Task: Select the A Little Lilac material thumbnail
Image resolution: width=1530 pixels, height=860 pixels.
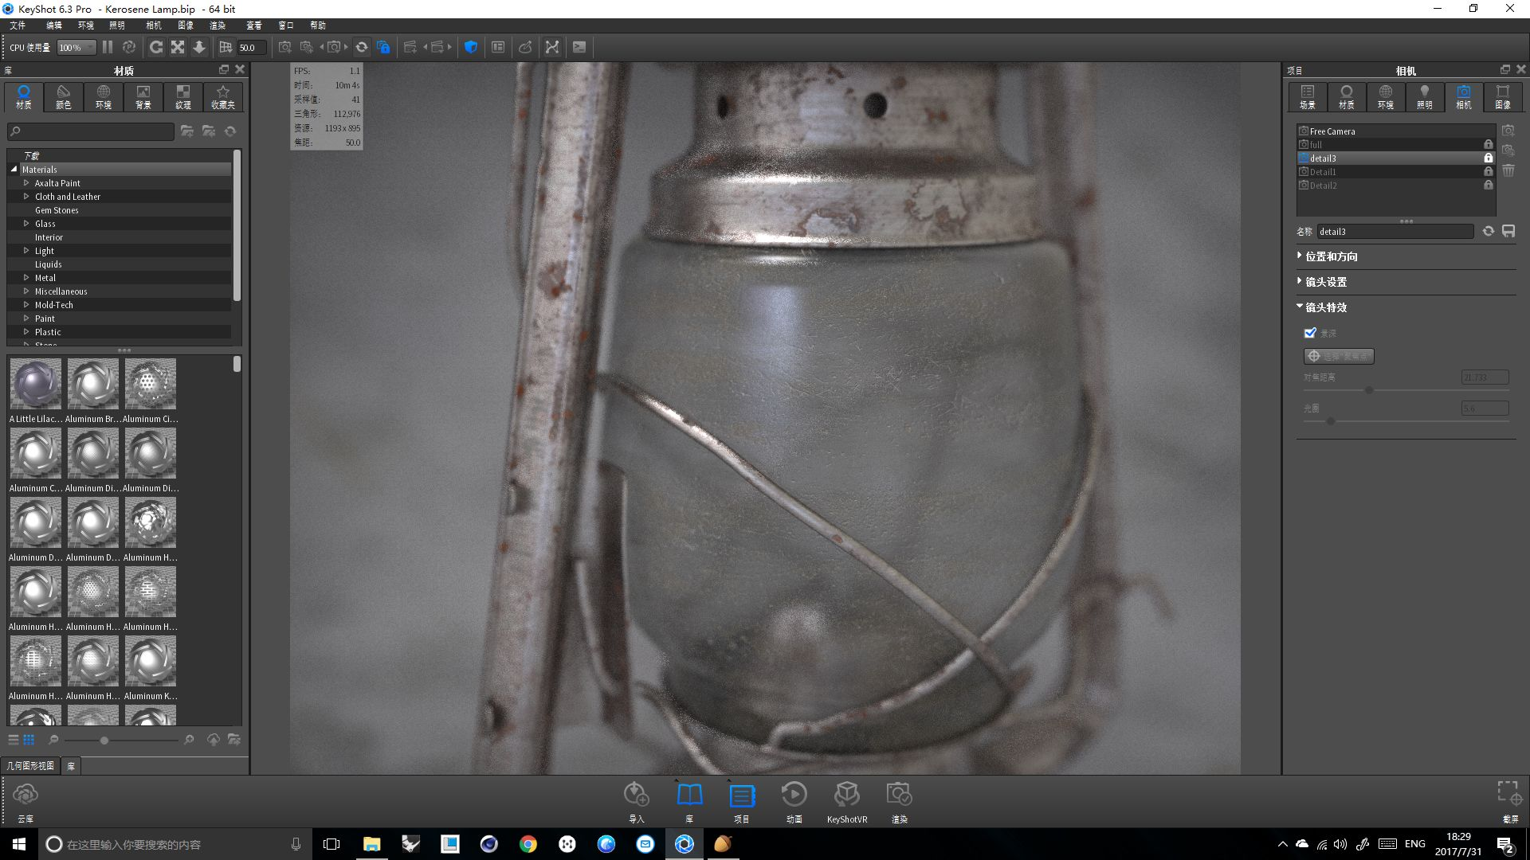Action: [35, 385]
